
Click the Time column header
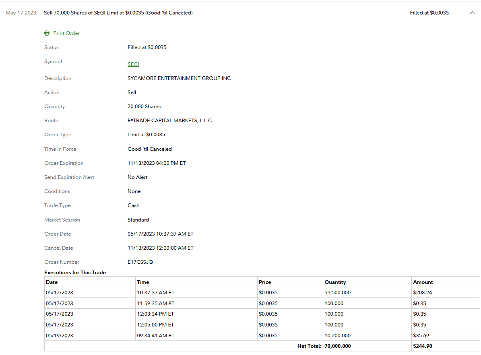(143, 282)
